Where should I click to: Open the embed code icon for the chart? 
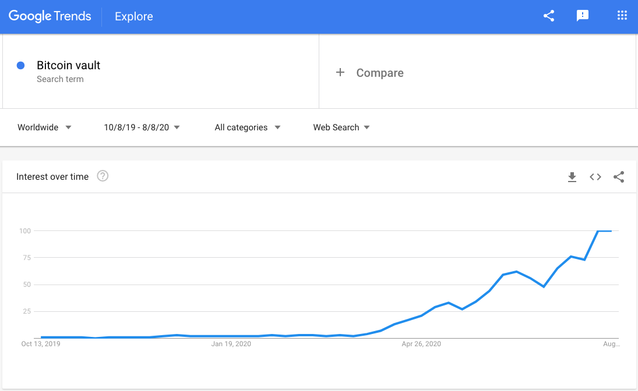[x=595, y=177]
